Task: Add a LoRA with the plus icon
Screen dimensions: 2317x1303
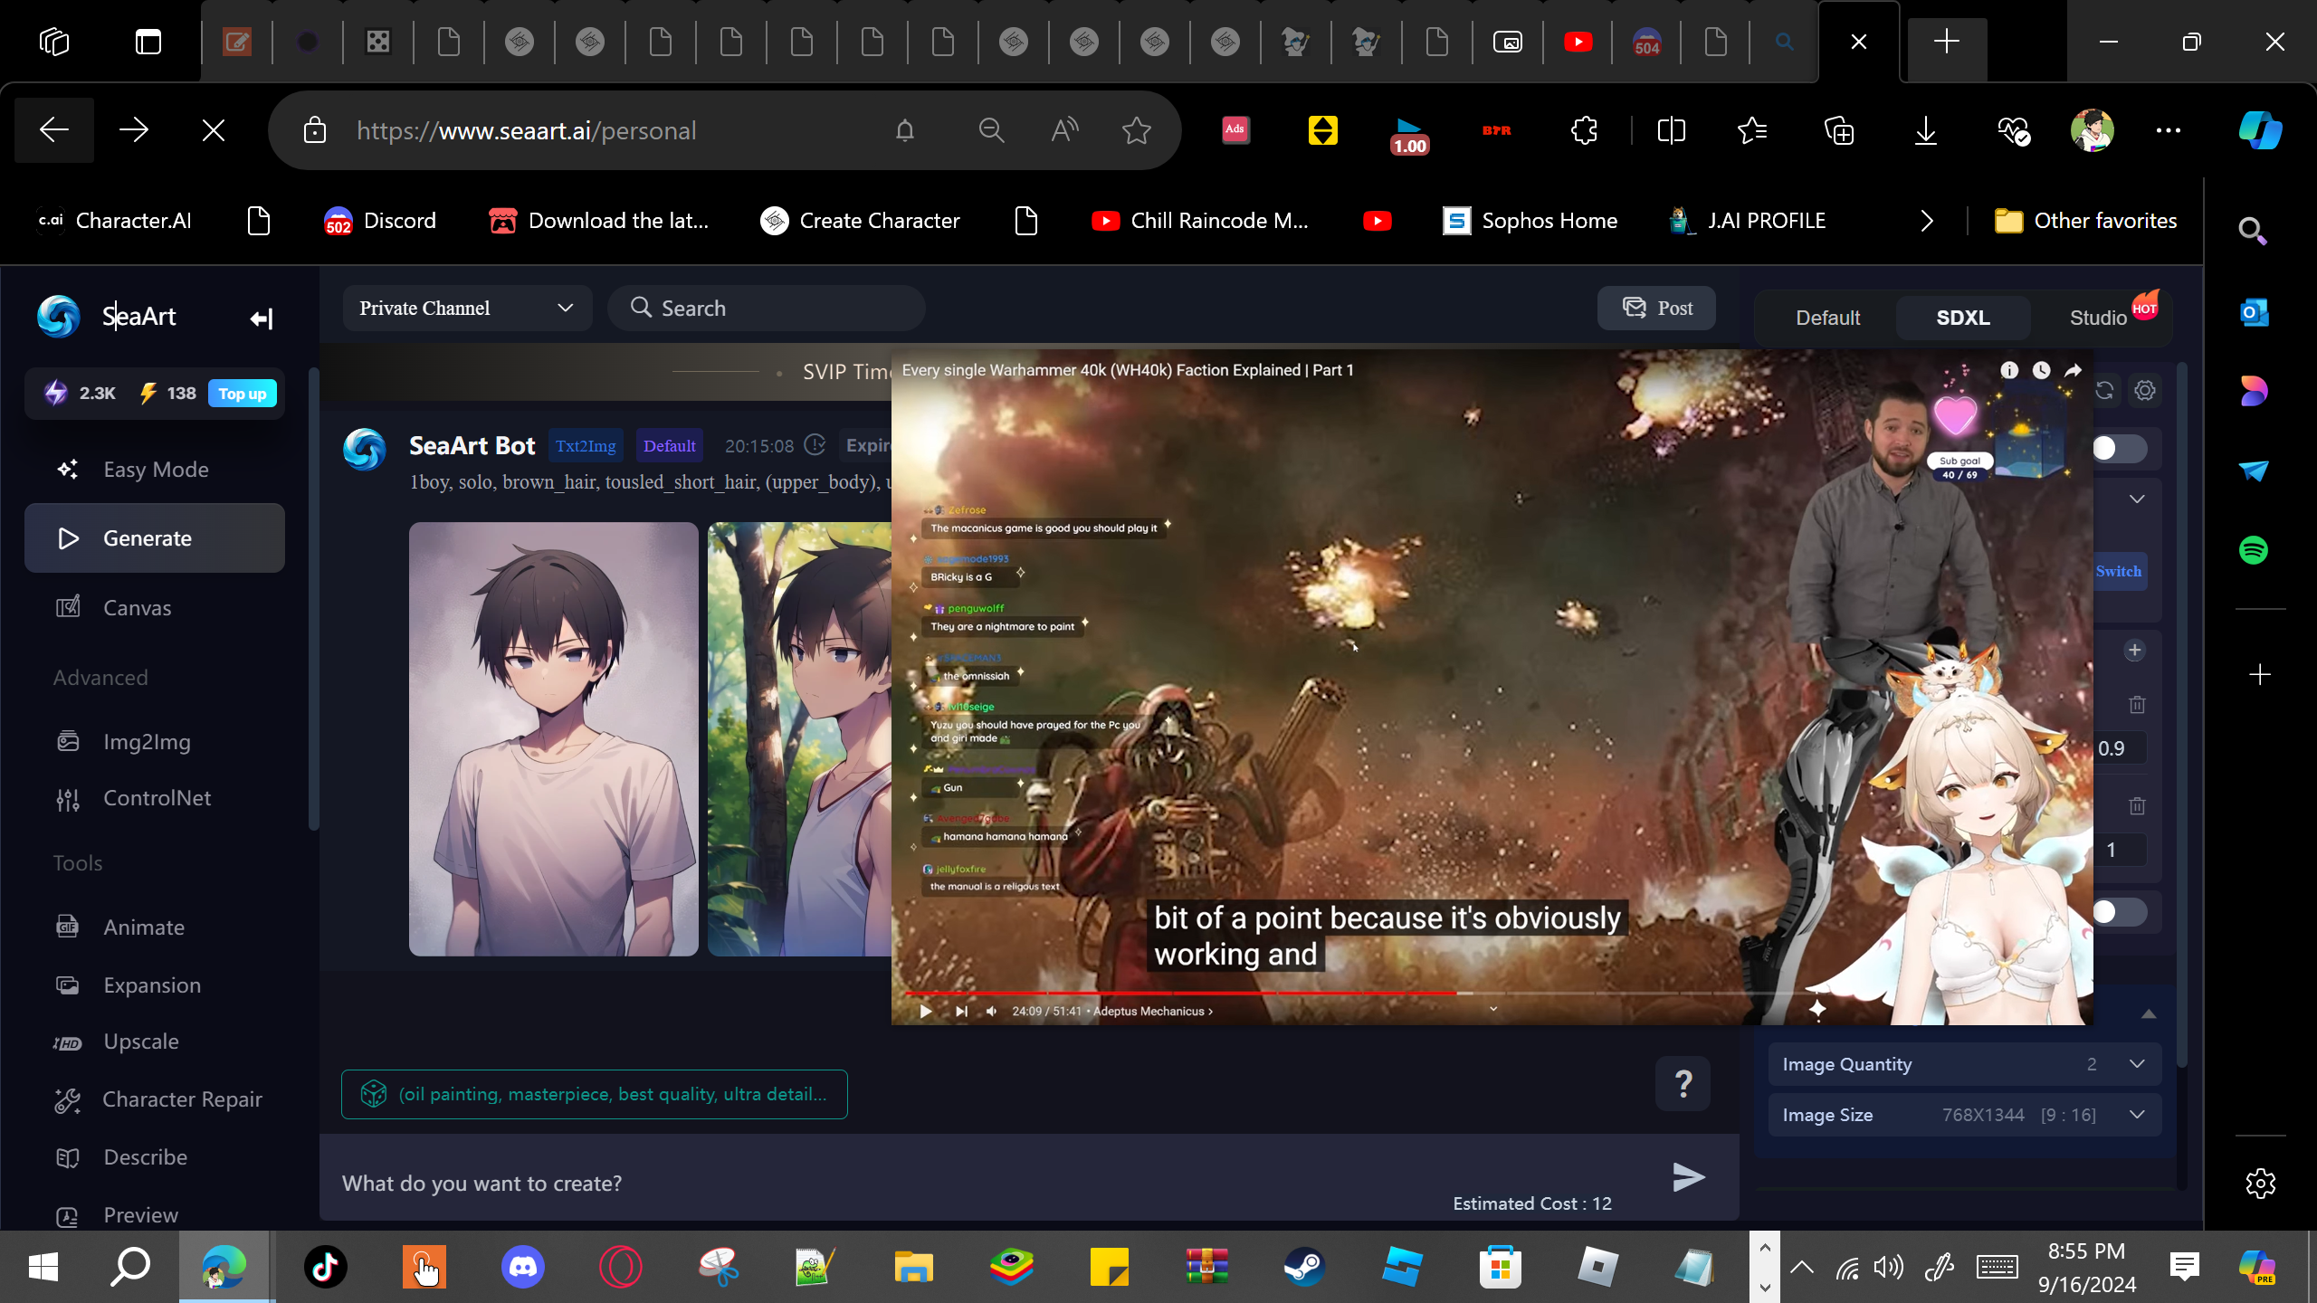Action: click(x=2135, y=651)
